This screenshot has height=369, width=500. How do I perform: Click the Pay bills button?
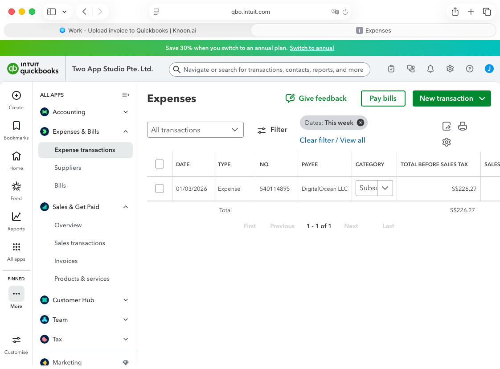pyautogui.click(x=383, y=98)
